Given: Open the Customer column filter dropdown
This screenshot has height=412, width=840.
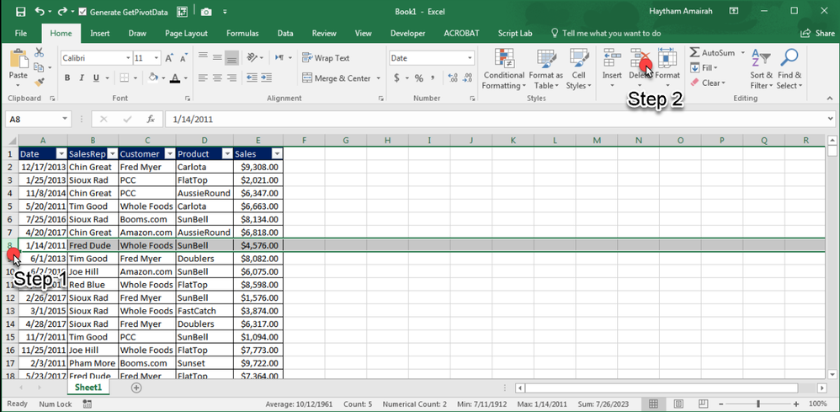Looking at the screenshot, I should (x=169, y=154).
